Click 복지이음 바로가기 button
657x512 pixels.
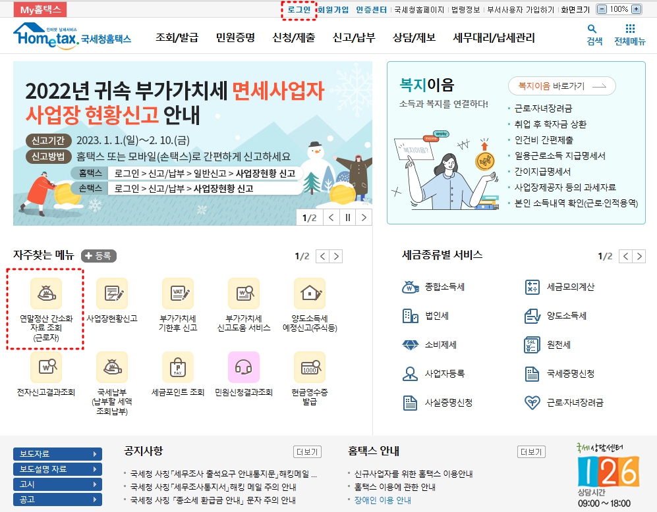coord(562,86)
